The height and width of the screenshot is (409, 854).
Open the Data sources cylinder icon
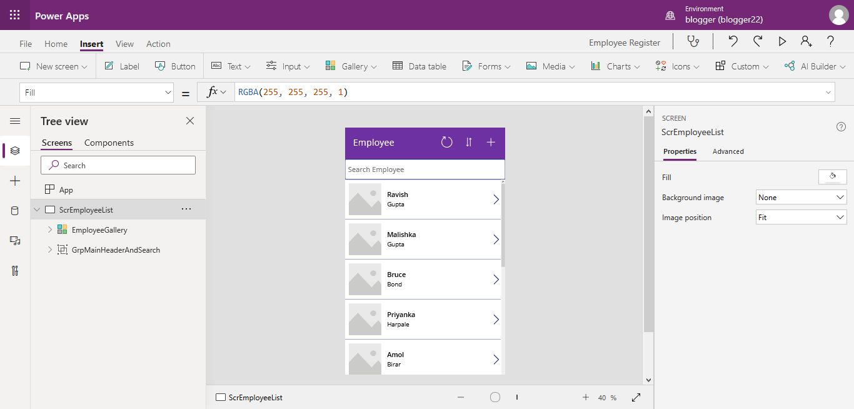coord(15,211)
